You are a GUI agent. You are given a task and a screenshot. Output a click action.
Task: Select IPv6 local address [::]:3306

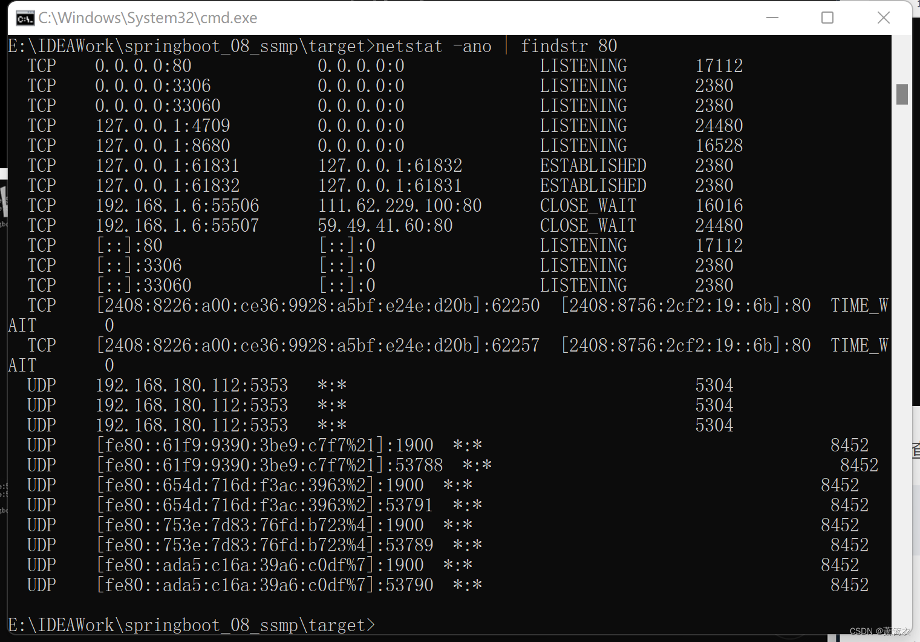(140, 266)
